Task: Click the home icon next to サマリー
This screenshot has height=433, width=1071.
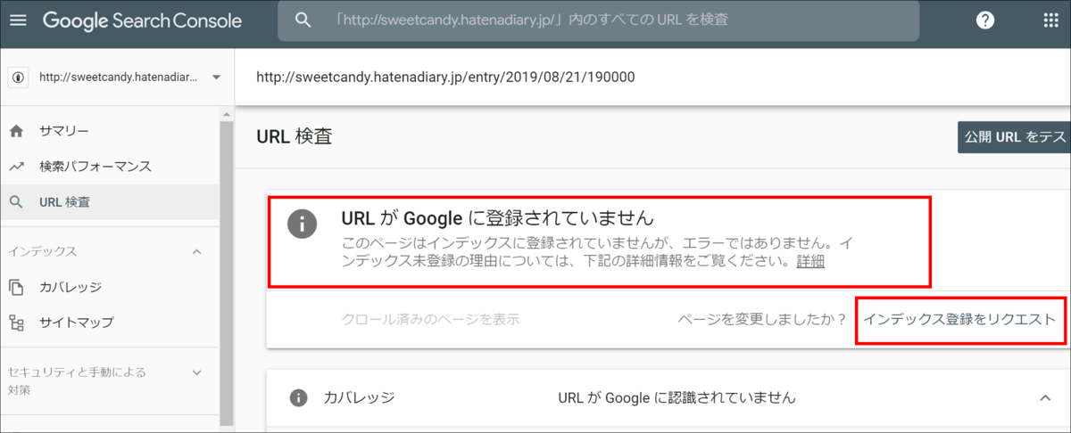Action: point(16,131)
